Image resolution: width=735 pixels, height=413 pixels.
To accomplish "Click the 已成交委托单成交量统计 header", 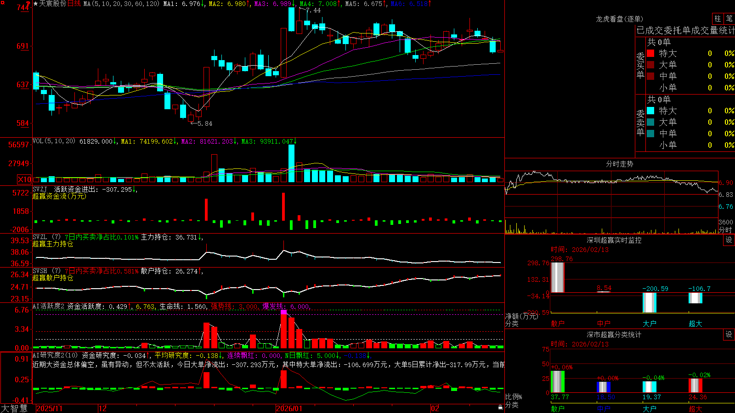I will 685,30.
